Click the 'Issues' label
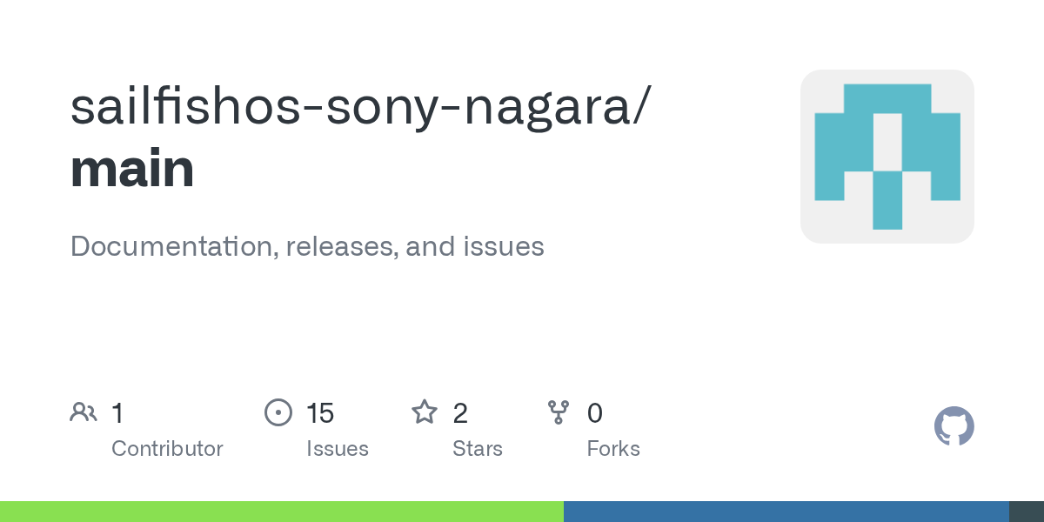The width and height of the screenshot is (1044, 522). 338,449
